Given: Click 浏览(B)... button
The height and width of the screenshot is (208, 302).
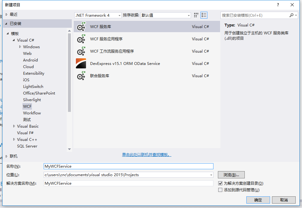Looking at the screenshot, I should (x=231, y=175).
